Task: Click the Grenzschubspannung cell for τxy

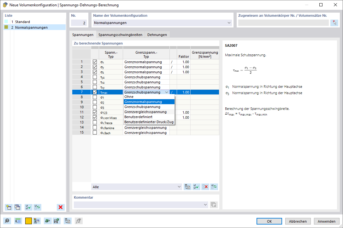Action: pyautogui.click(x=146, y=87)
